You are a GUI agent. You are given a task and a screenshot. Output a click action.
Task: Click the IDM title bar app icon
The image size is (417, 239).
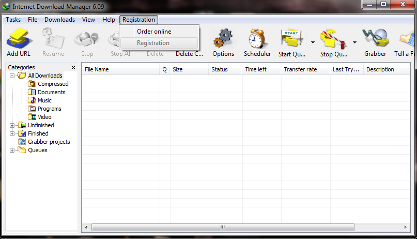pyautogui.click(x=6, y=6)
